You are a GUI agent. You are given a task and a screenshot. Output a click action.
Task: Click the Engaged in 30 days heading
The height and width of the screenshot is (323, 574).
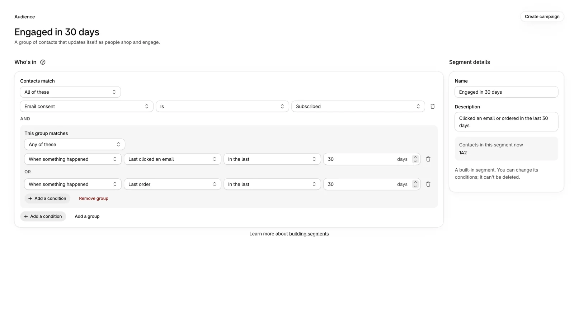(57, 32)
